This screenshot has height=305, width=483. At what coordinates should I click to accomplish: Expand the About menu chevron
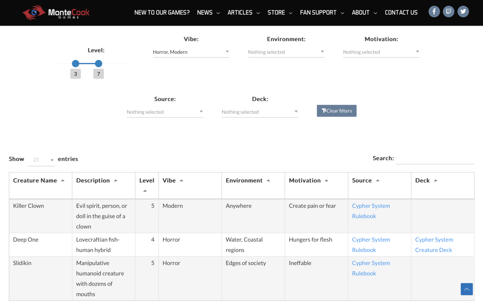376,13
